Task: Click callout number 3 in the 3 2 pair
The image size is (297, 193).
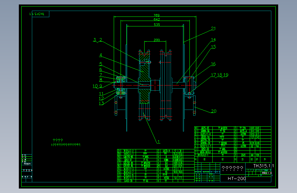Action: tap(95, 40)
